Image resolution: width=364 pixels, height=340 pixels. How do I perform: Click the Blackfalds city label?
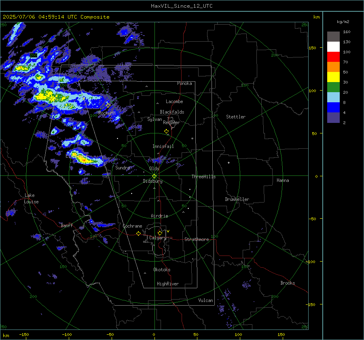(x=172, y=112)
